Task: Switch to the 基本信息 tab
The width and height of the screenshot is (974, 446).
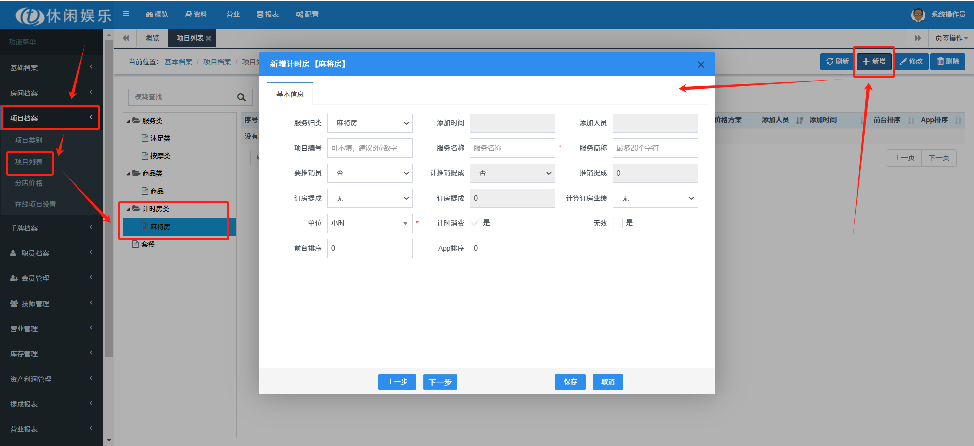Action: [290, 94]
